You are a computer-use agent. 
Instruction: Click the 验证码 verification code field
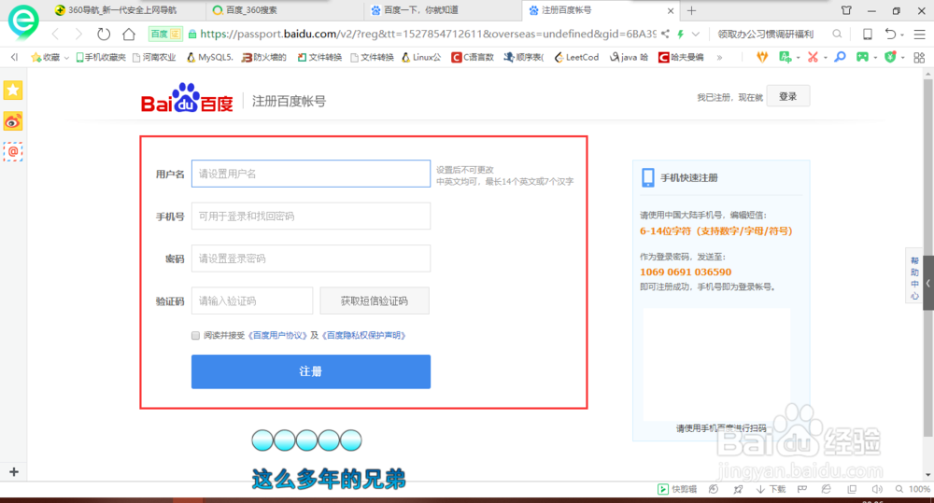click(x=252, y=300)
